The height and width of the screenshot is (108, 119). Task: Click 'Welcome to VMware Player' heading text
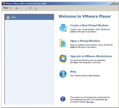tap(85, 16)
